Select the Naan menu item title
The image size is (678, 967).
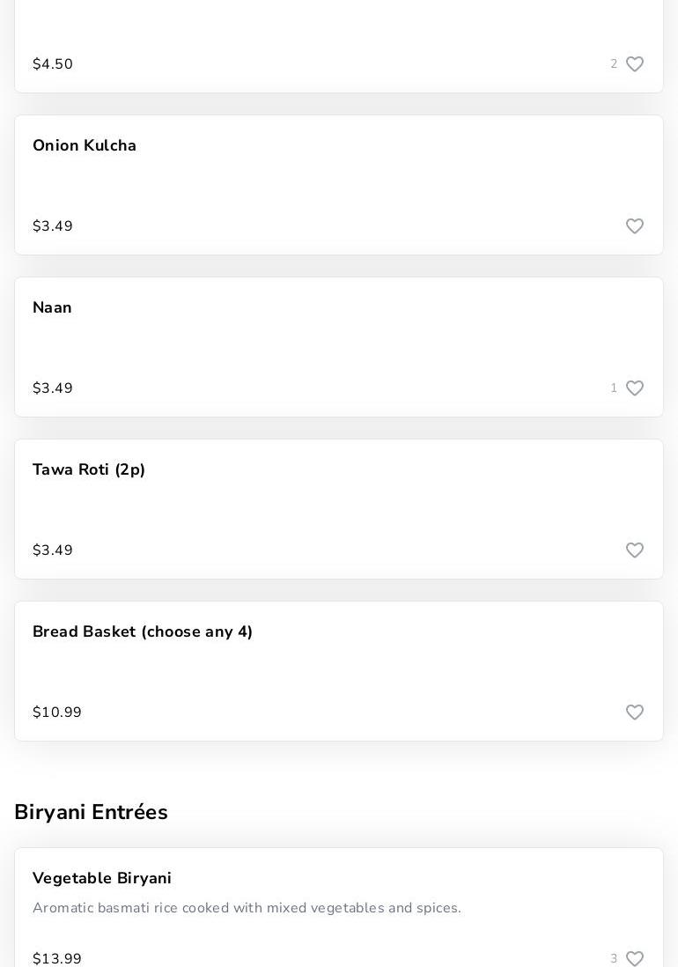coord(52,308)
